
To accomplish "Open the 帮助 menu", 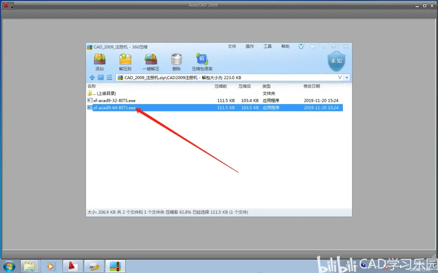I will click(285, 46).
